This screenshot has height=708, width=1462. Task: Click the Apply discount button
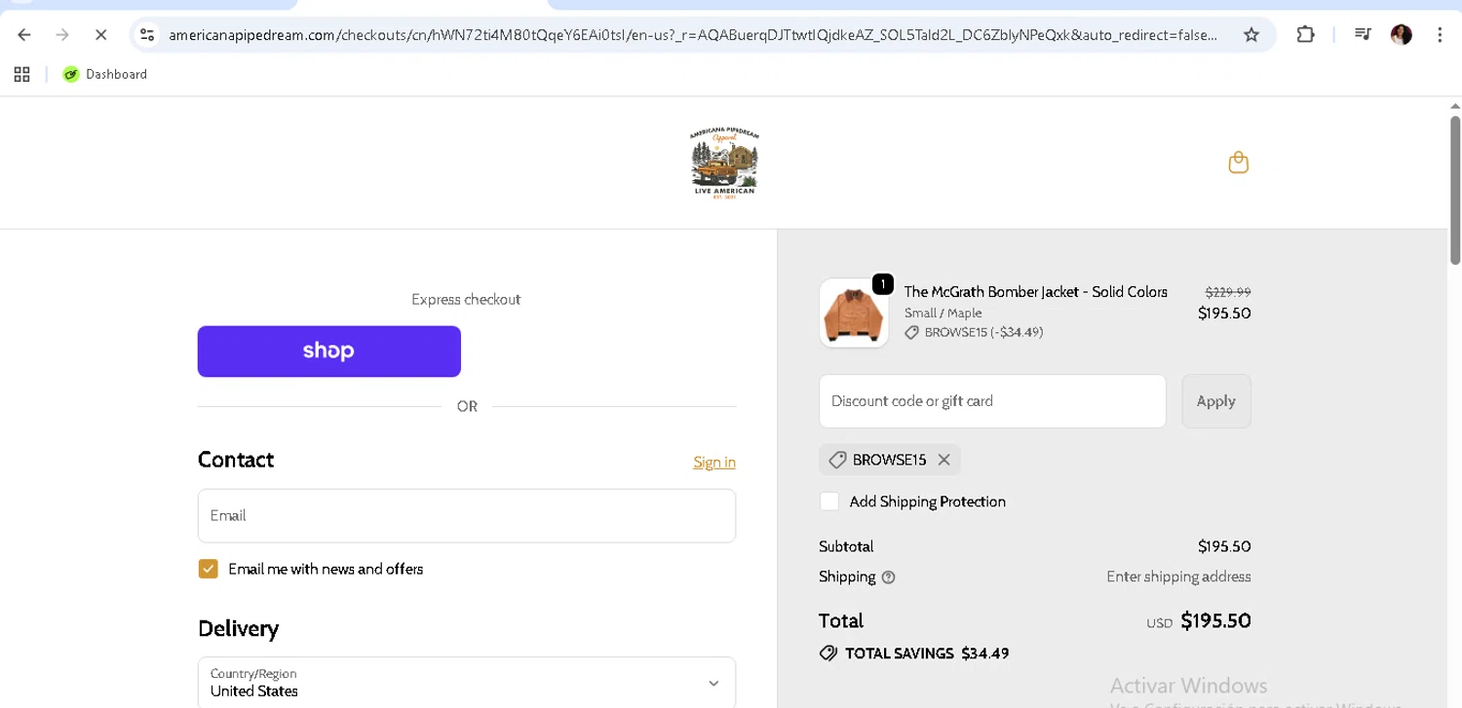[x=1216, y=401]
